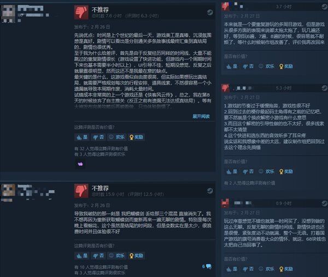Click the thumbs-down icon on the 5.3-hour review
This screenshot has width=328, height=277.
(x=225, y=88)
